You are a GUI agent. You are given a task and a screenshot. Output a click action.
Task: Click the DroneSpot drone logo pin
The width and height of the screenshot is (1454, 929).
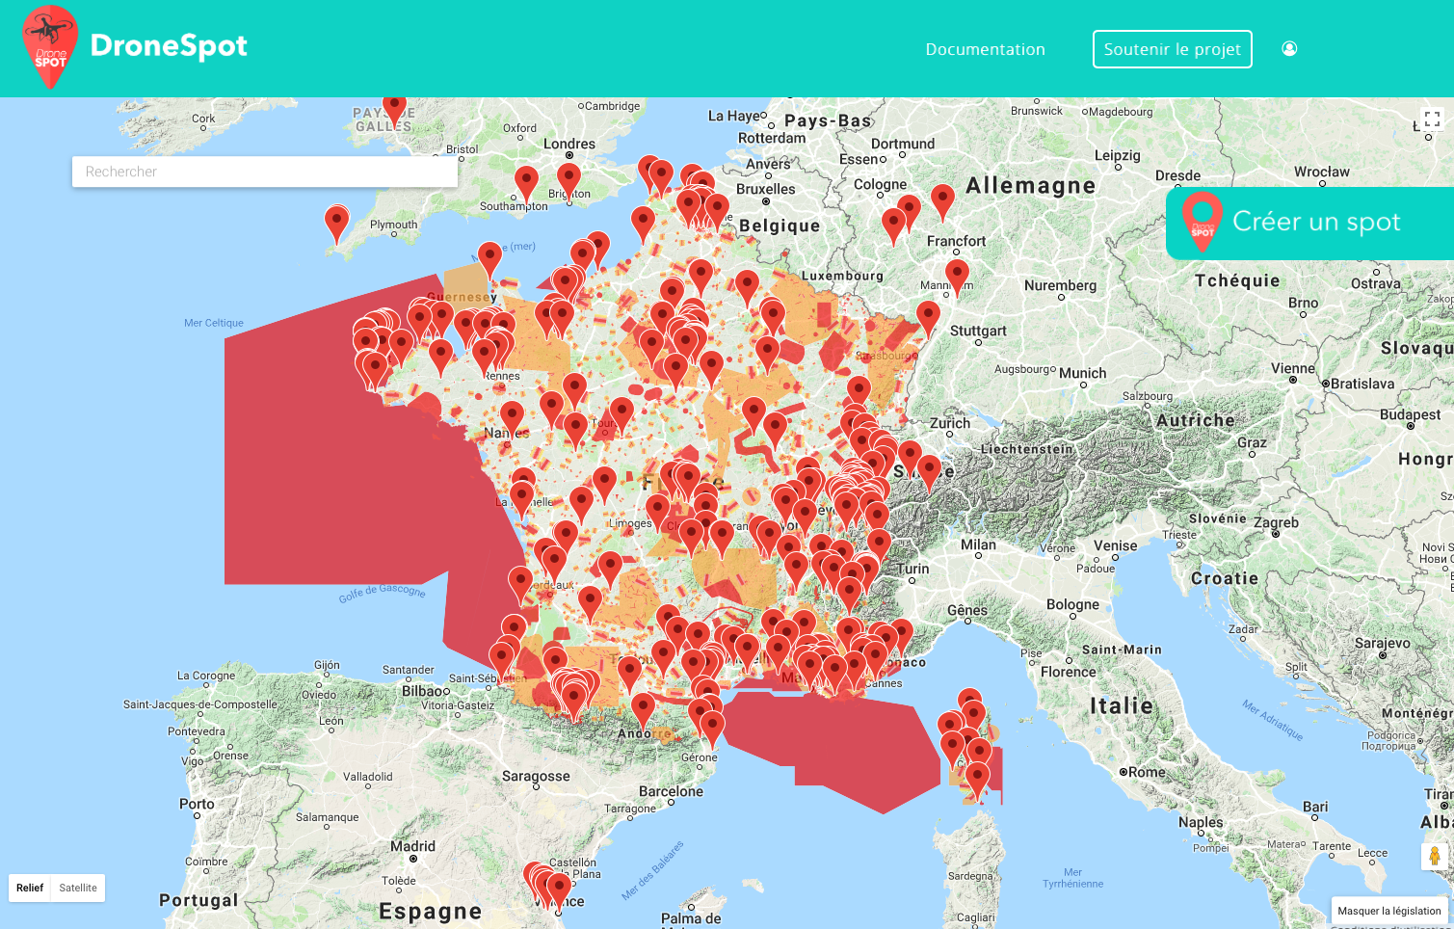point(50,47)
